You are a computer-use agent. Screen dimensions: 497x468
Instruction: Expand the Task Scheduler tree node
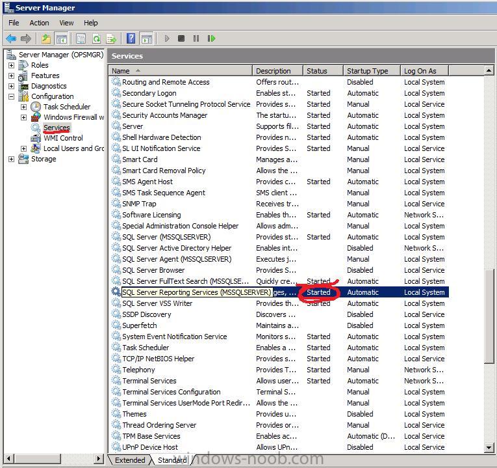(x=24, y=107)
